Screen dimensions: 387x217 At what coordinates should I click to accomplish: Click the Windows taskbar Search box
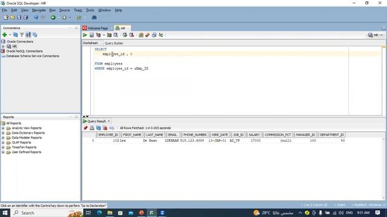[x=47, y=213]
